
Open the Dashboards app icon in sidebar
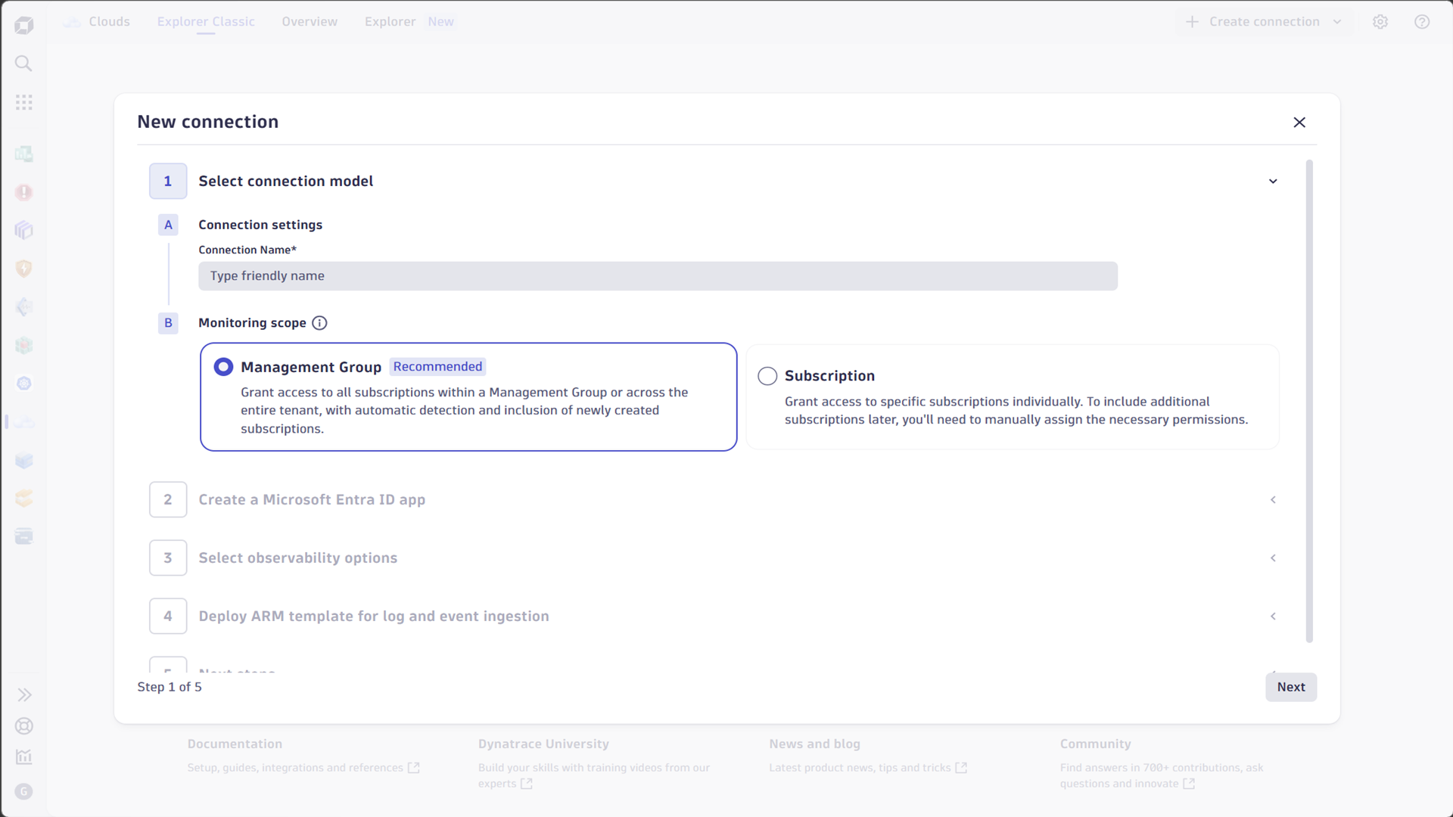tap(24, 154)
